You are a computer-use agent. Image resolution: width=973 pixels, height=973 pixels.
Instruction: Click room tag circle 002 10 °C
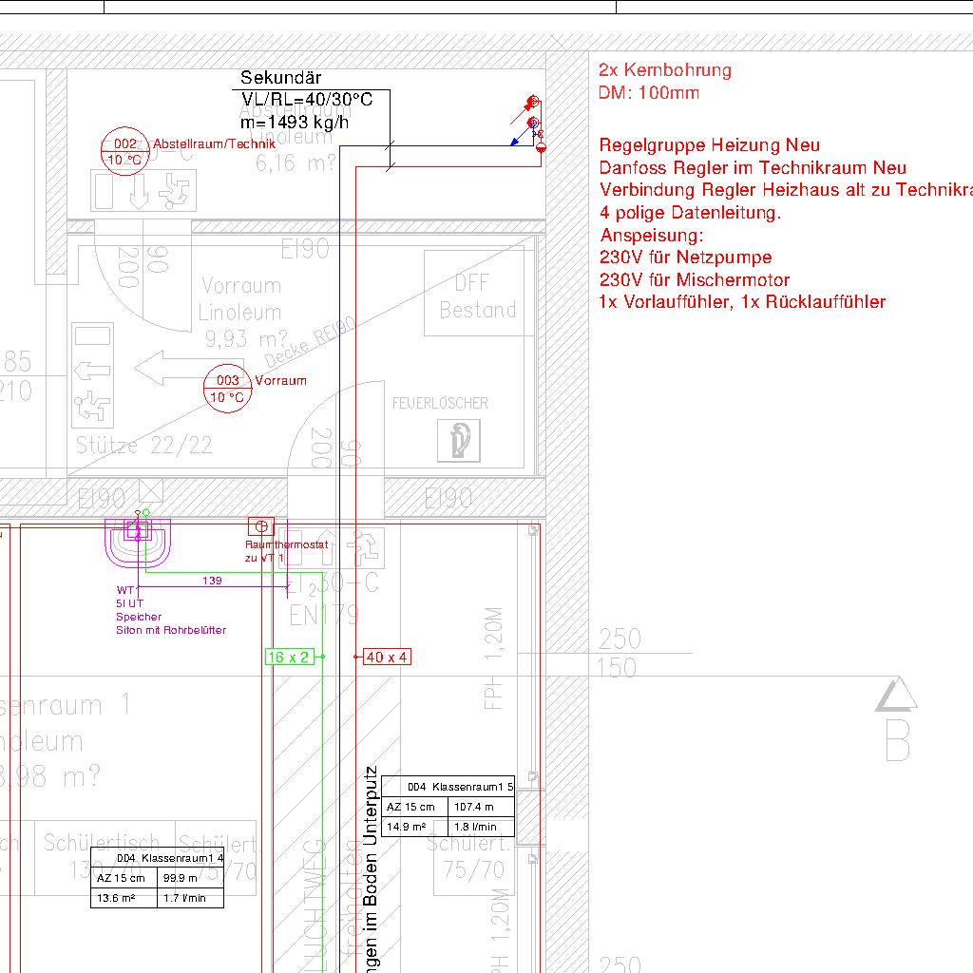pos(125,151)
